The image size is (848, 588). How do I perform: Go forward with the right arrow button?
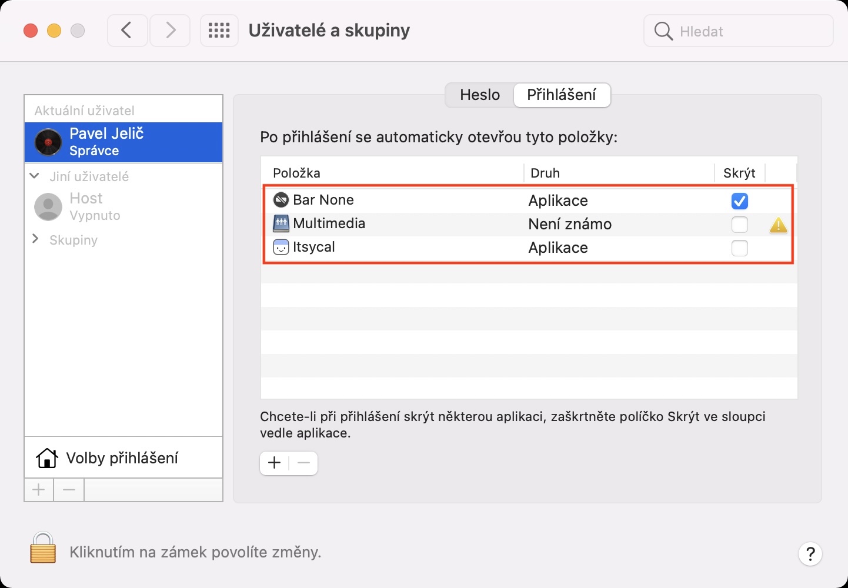pyautogui.click(x=170, y=31)
